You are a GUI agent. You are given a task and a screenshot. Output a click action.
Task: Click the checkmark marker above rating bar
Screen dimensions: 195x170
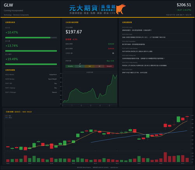[80, 64]
